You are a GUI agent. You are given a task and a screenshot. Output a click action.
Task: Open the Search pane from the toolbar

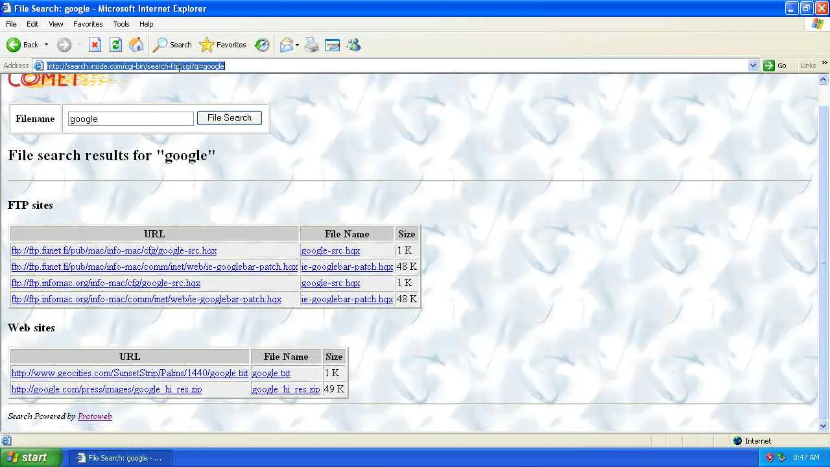[172, 45]
